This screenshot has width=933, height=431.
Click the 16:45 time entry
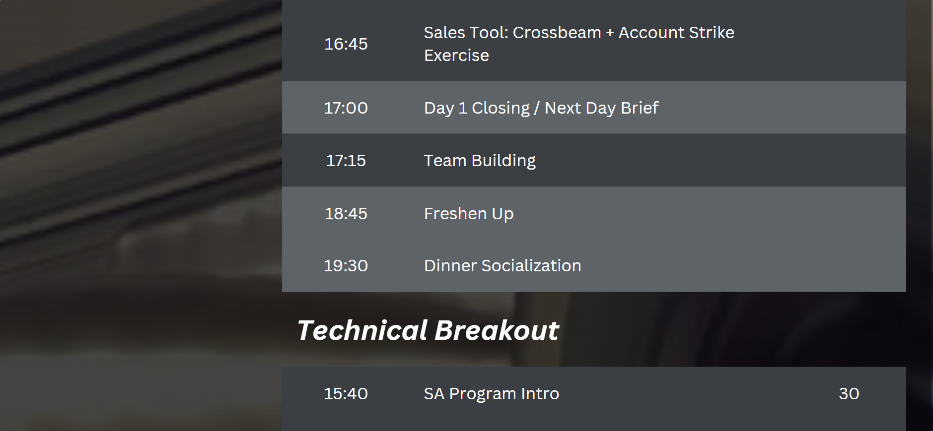click(346, 44)
